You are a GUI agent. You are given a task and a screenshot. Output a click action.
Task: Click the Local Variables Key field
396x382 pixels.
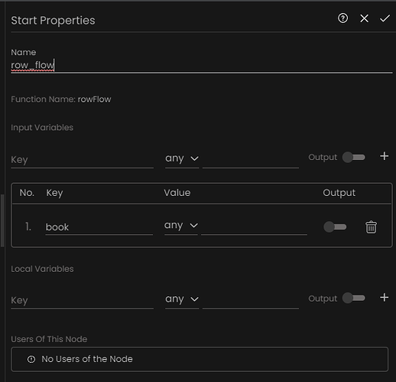click(82, 300)
